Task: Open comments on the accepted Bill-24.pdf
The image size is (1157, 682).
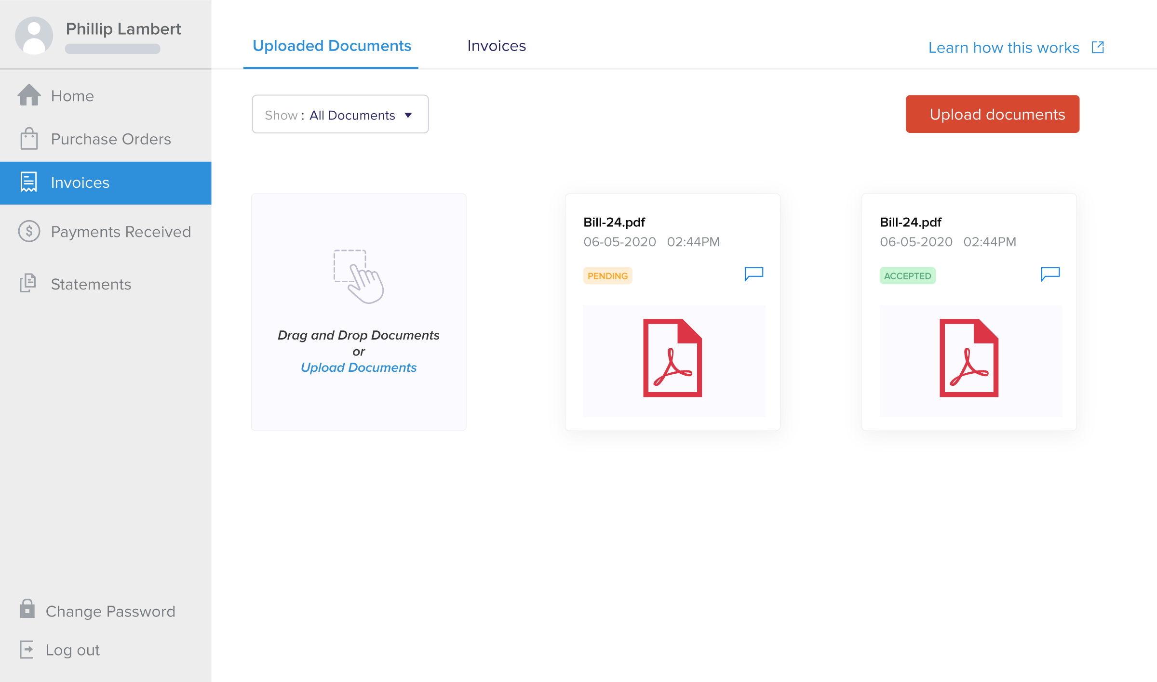Action: (1050, 274)
